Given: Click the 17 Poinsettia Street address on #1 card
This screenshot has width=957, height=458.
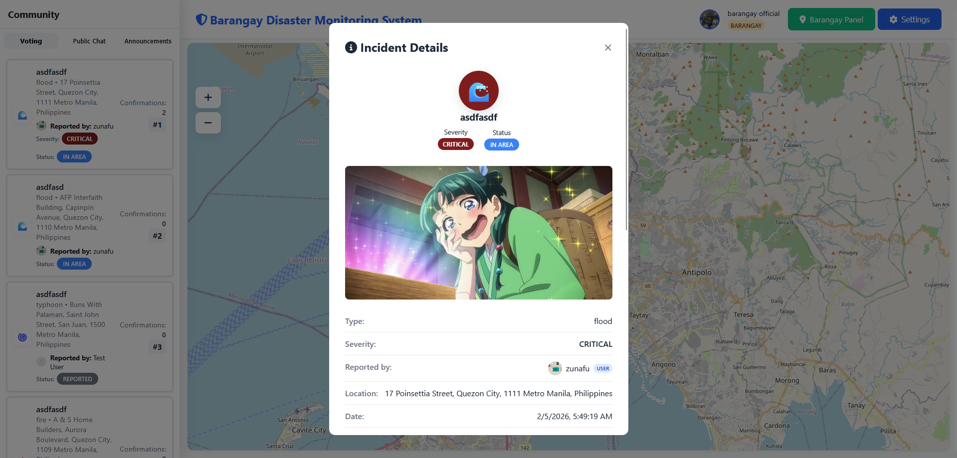Looking at the screenshot, I should (x=68, y=97).
